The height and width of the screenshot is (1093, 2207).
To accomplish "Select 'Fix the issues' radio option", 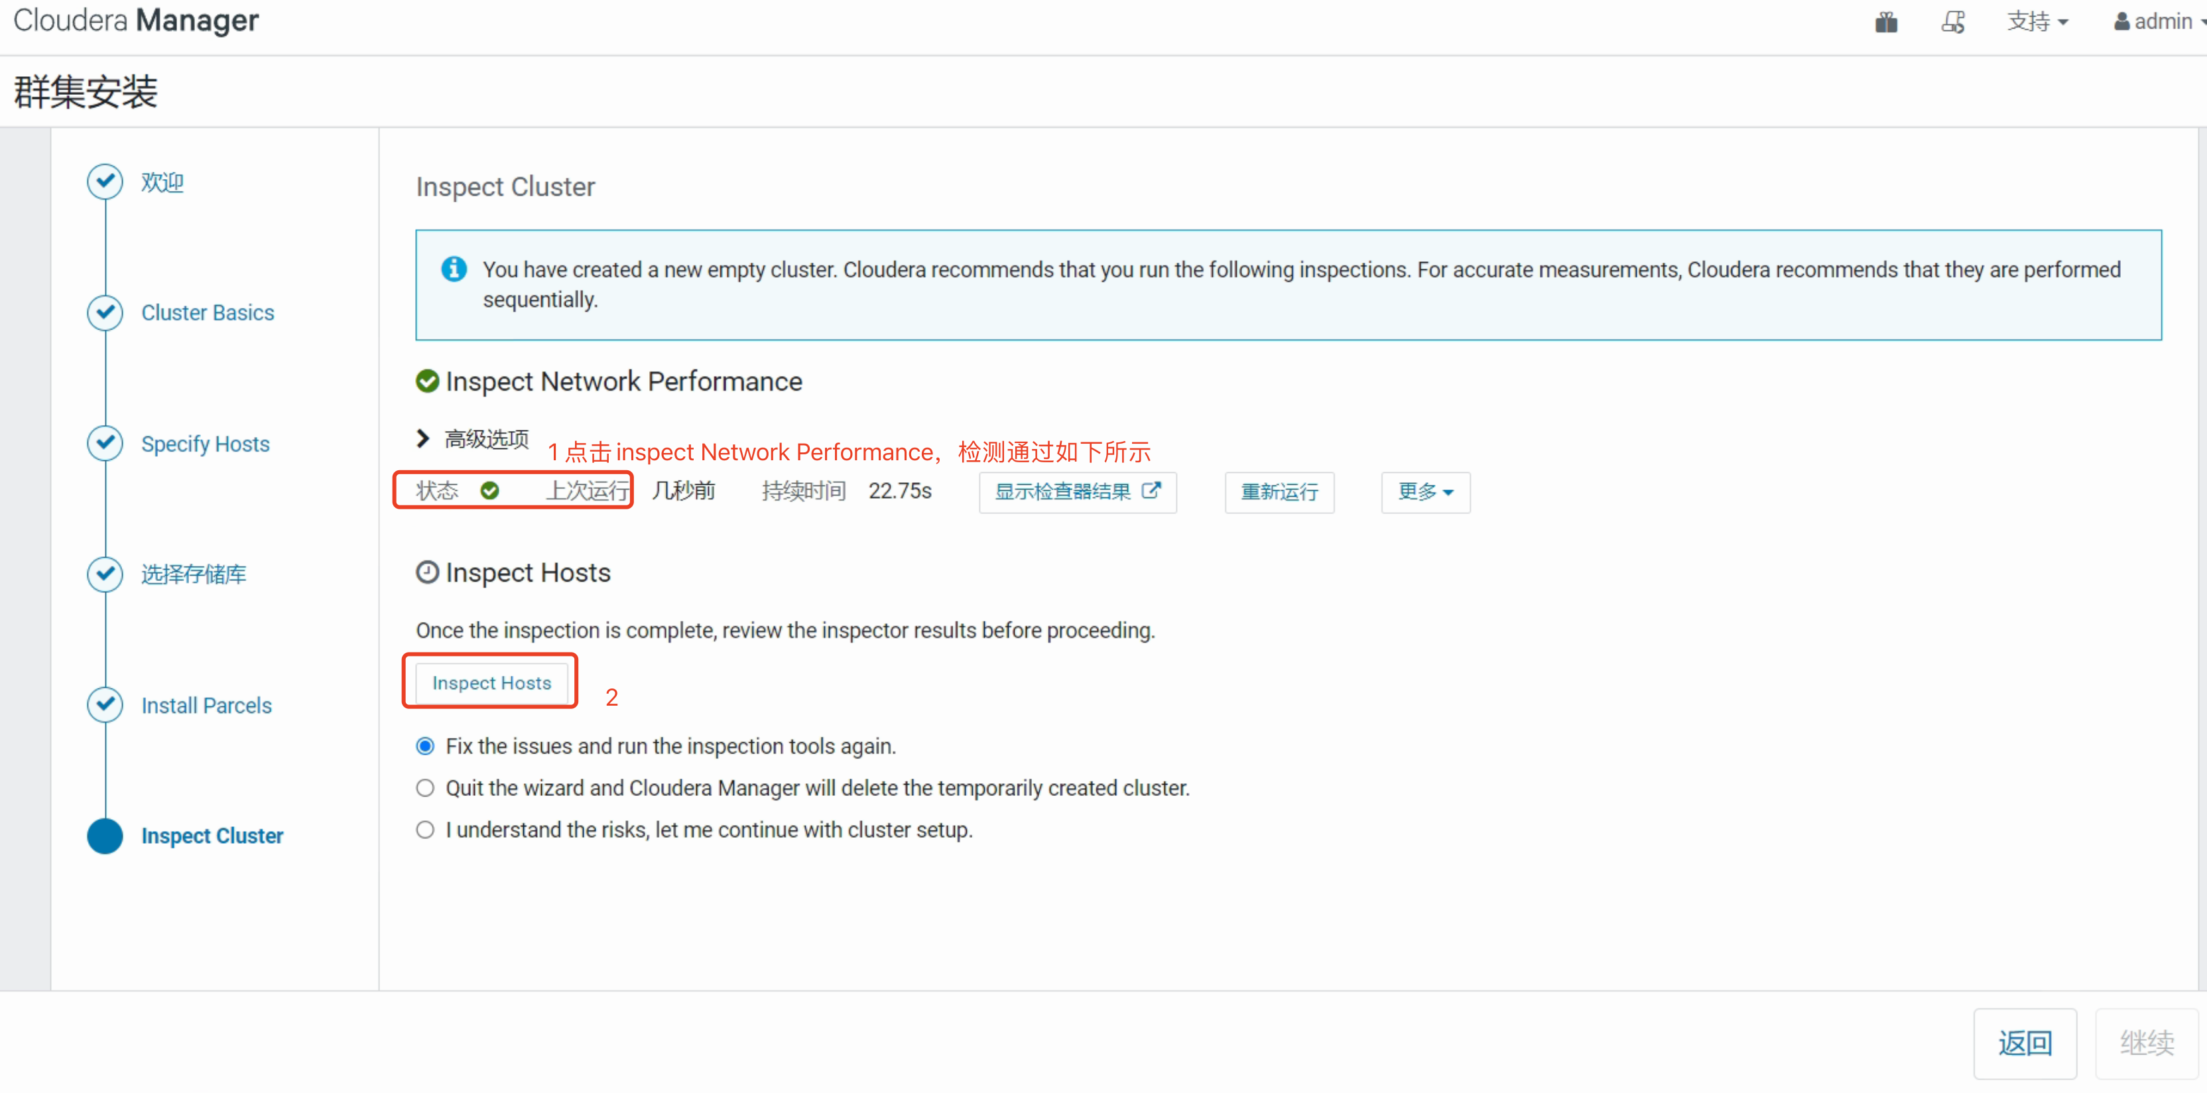I will click(x=425, y=746).
